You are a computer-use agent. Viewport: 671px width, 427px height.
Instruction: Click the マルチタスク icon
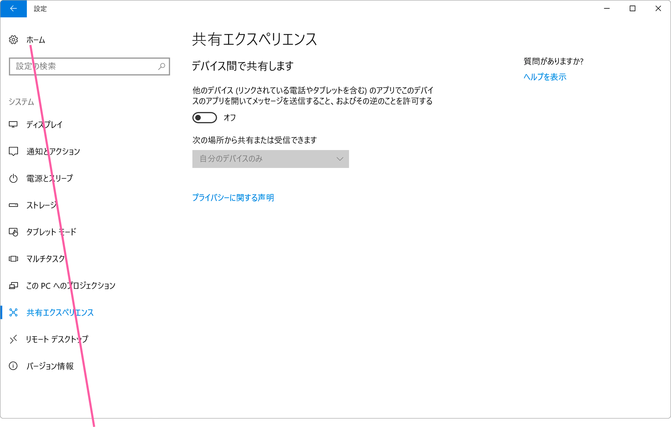(x=13, y=259)
